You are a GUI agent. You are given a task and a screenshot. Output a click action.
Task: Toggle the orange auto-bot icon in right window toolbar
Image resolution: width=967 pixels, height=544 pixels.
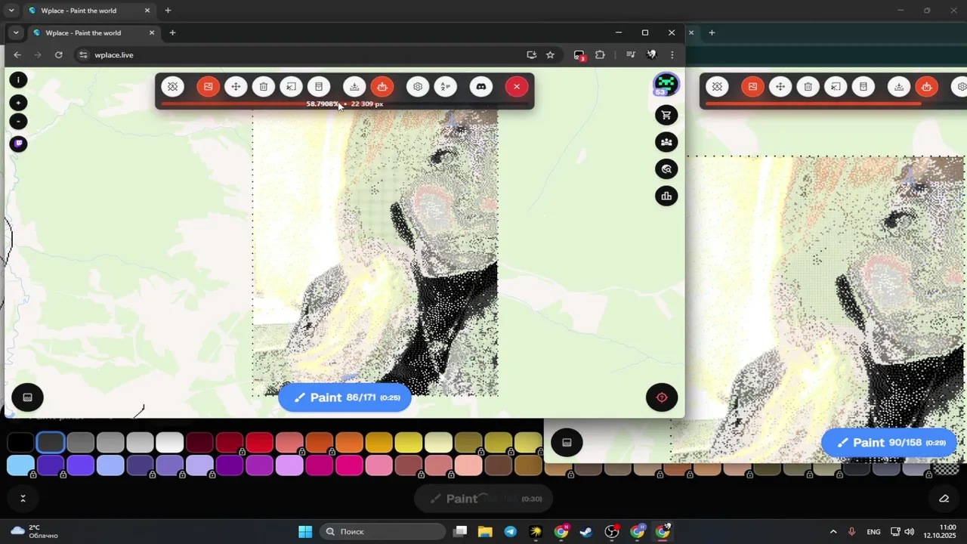click(927, 87)
